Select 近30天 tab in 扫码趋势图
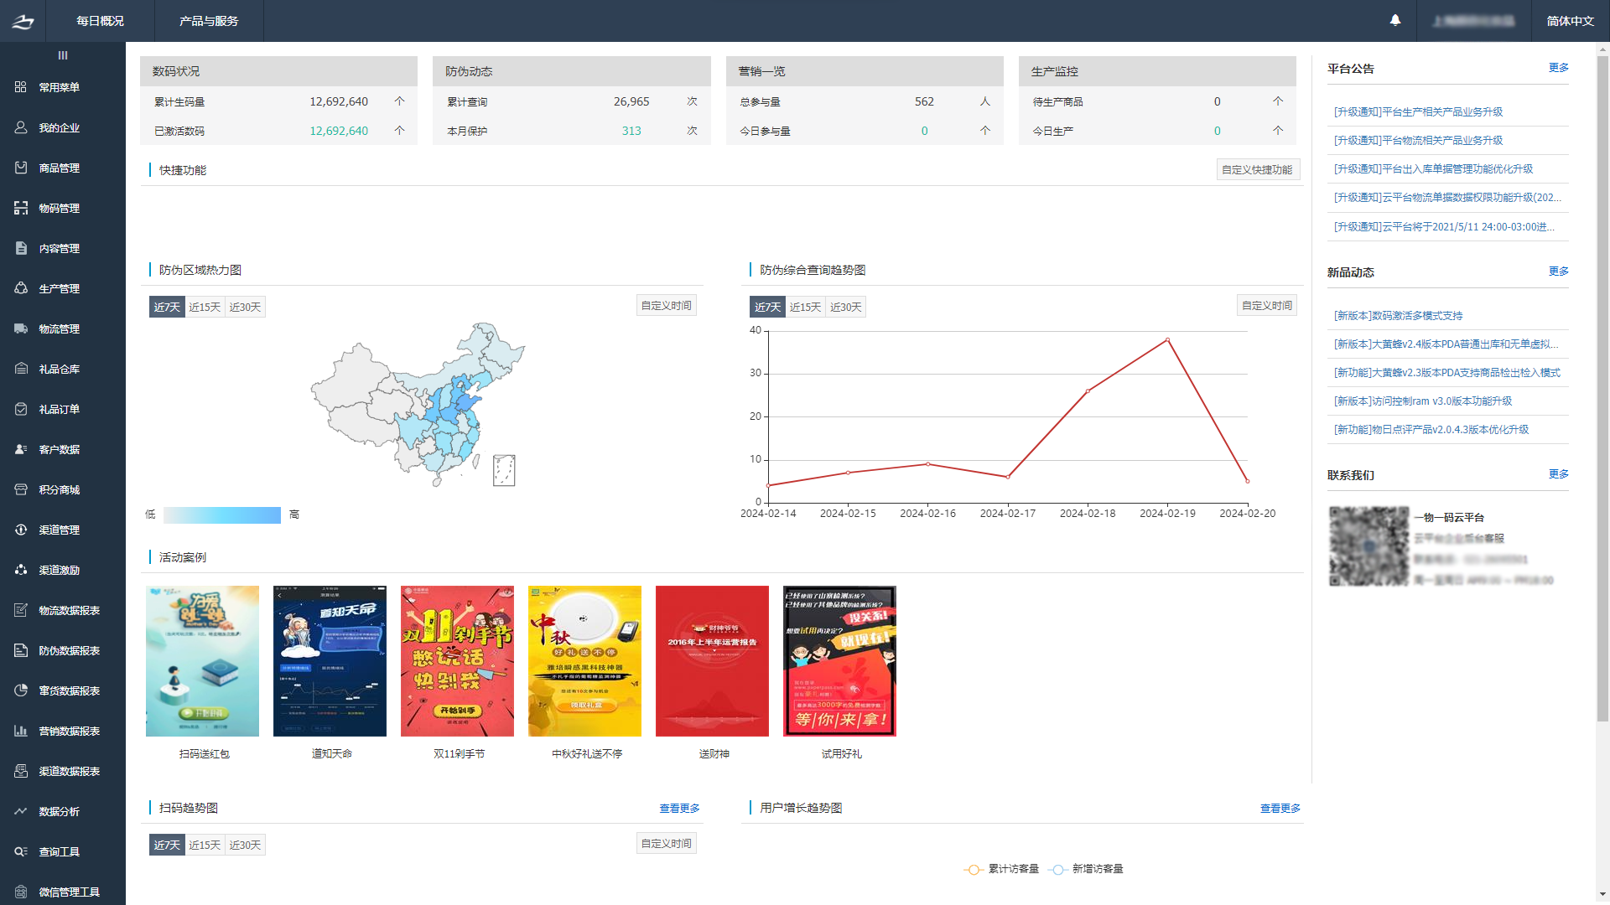Image resolution: width=1610 pixels, height=905 pixels. pos(245,846)
